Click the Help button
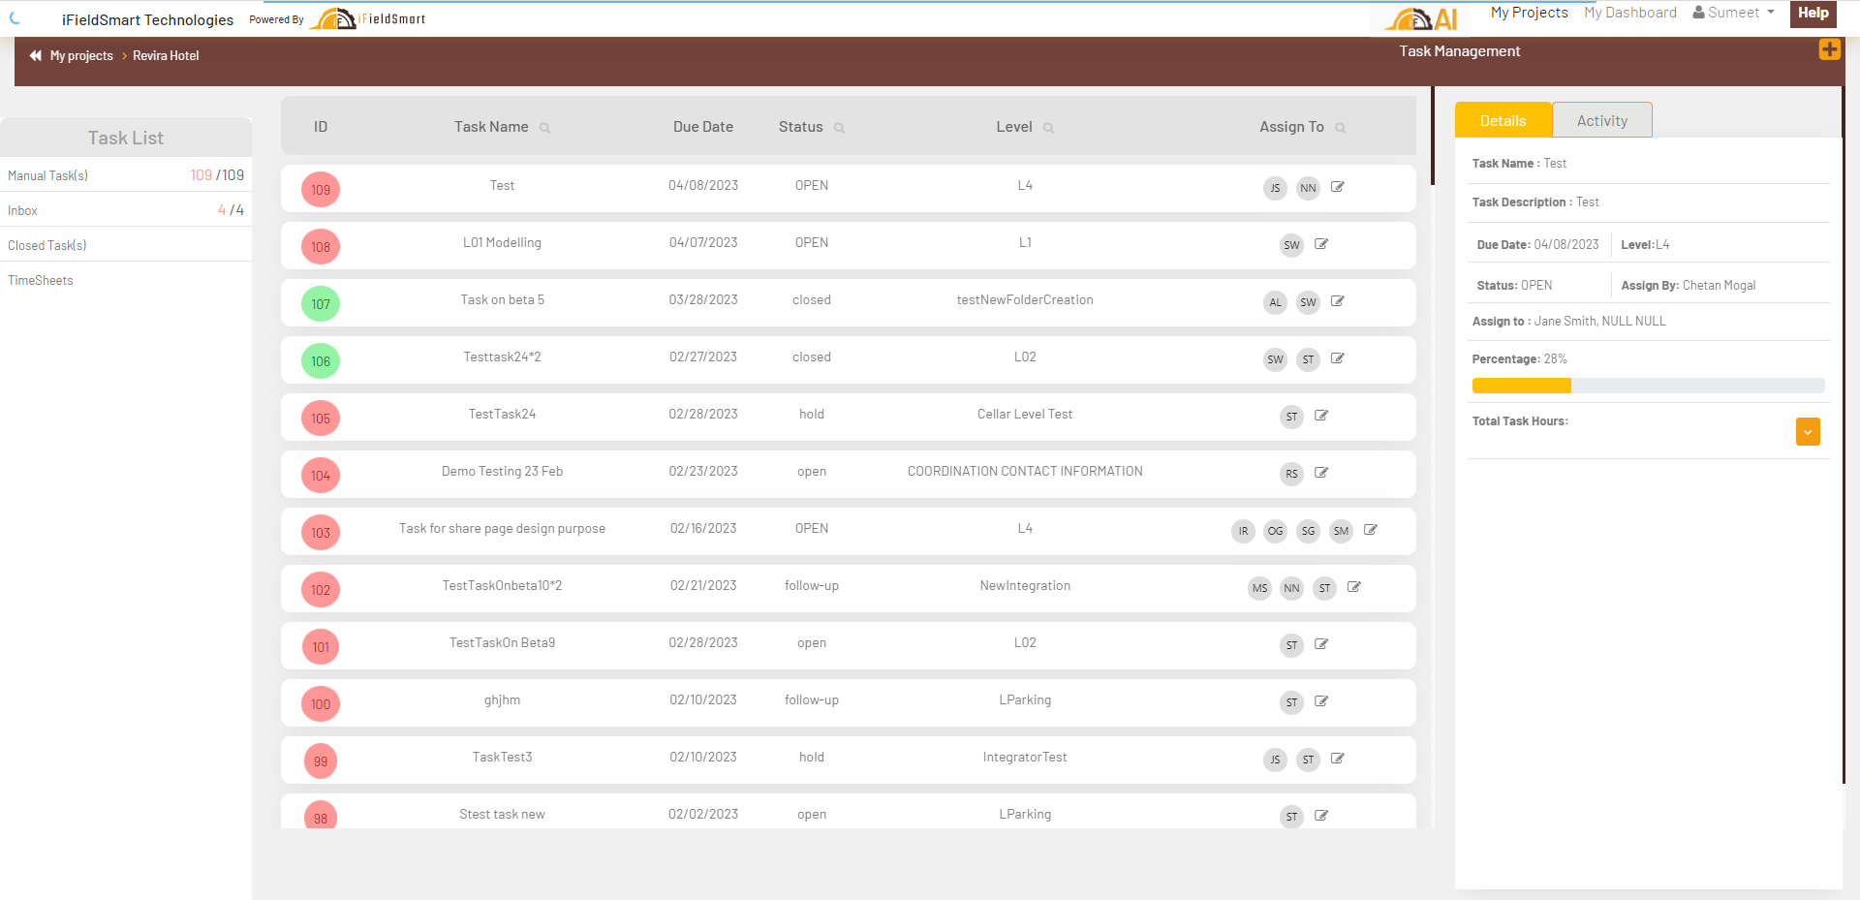This screenshot has width=1860, height=900. coord(1813,14)
